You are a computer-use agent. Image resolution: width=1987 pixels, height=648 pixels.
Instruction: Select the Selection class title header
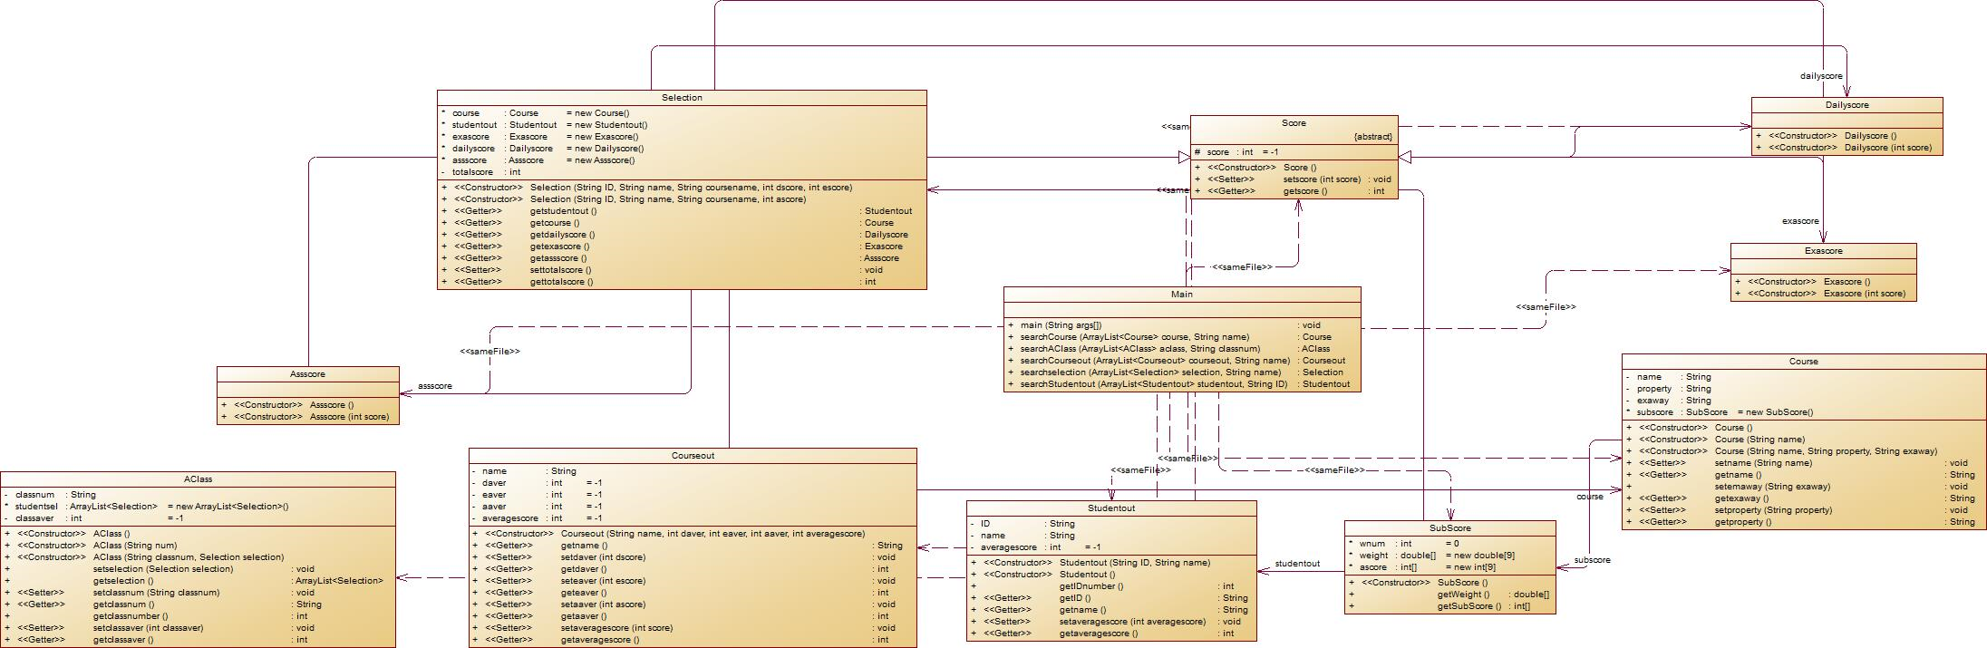[682, 98]
